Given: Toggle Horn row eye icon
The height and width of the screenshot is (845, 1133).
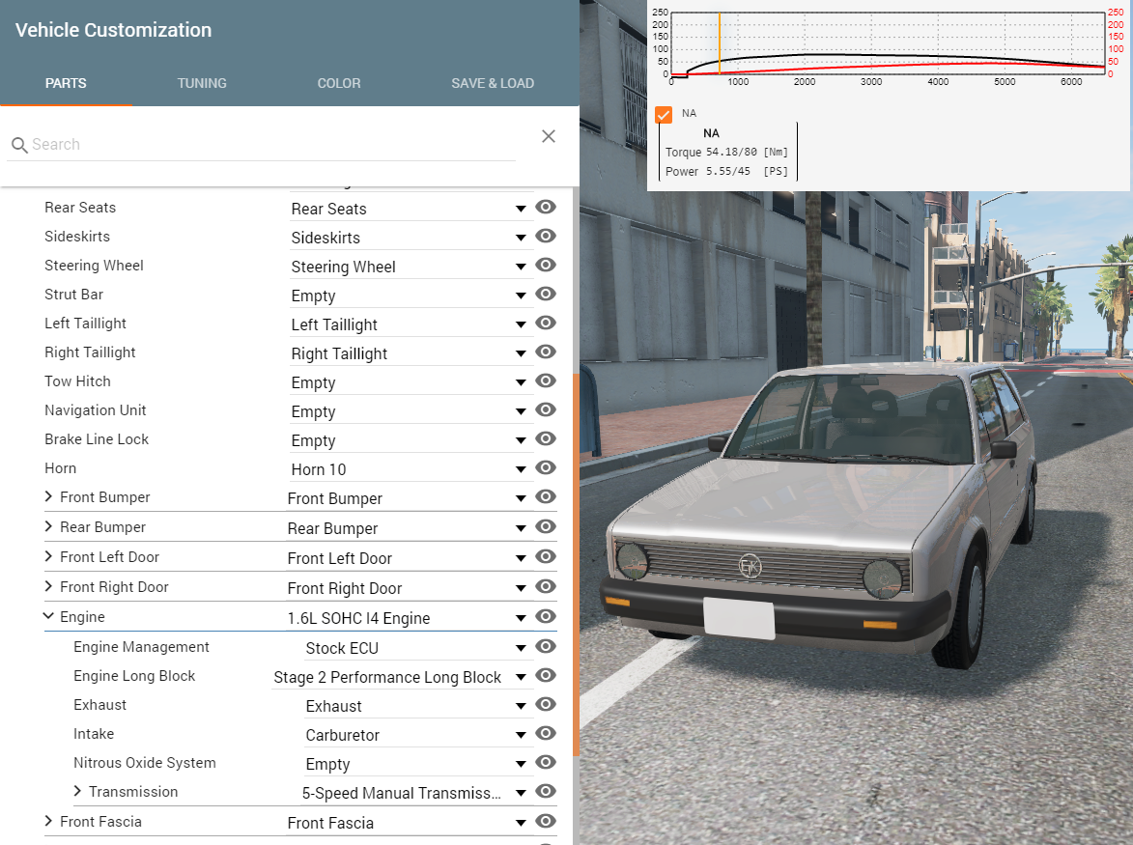Looking at the screenshot, I should [546, 467].
